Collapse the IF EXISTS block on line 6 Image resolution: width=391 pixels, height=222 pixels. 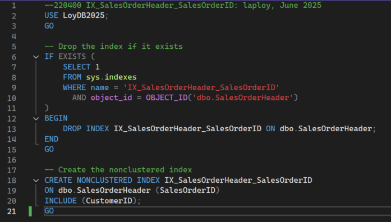point(36,57)
